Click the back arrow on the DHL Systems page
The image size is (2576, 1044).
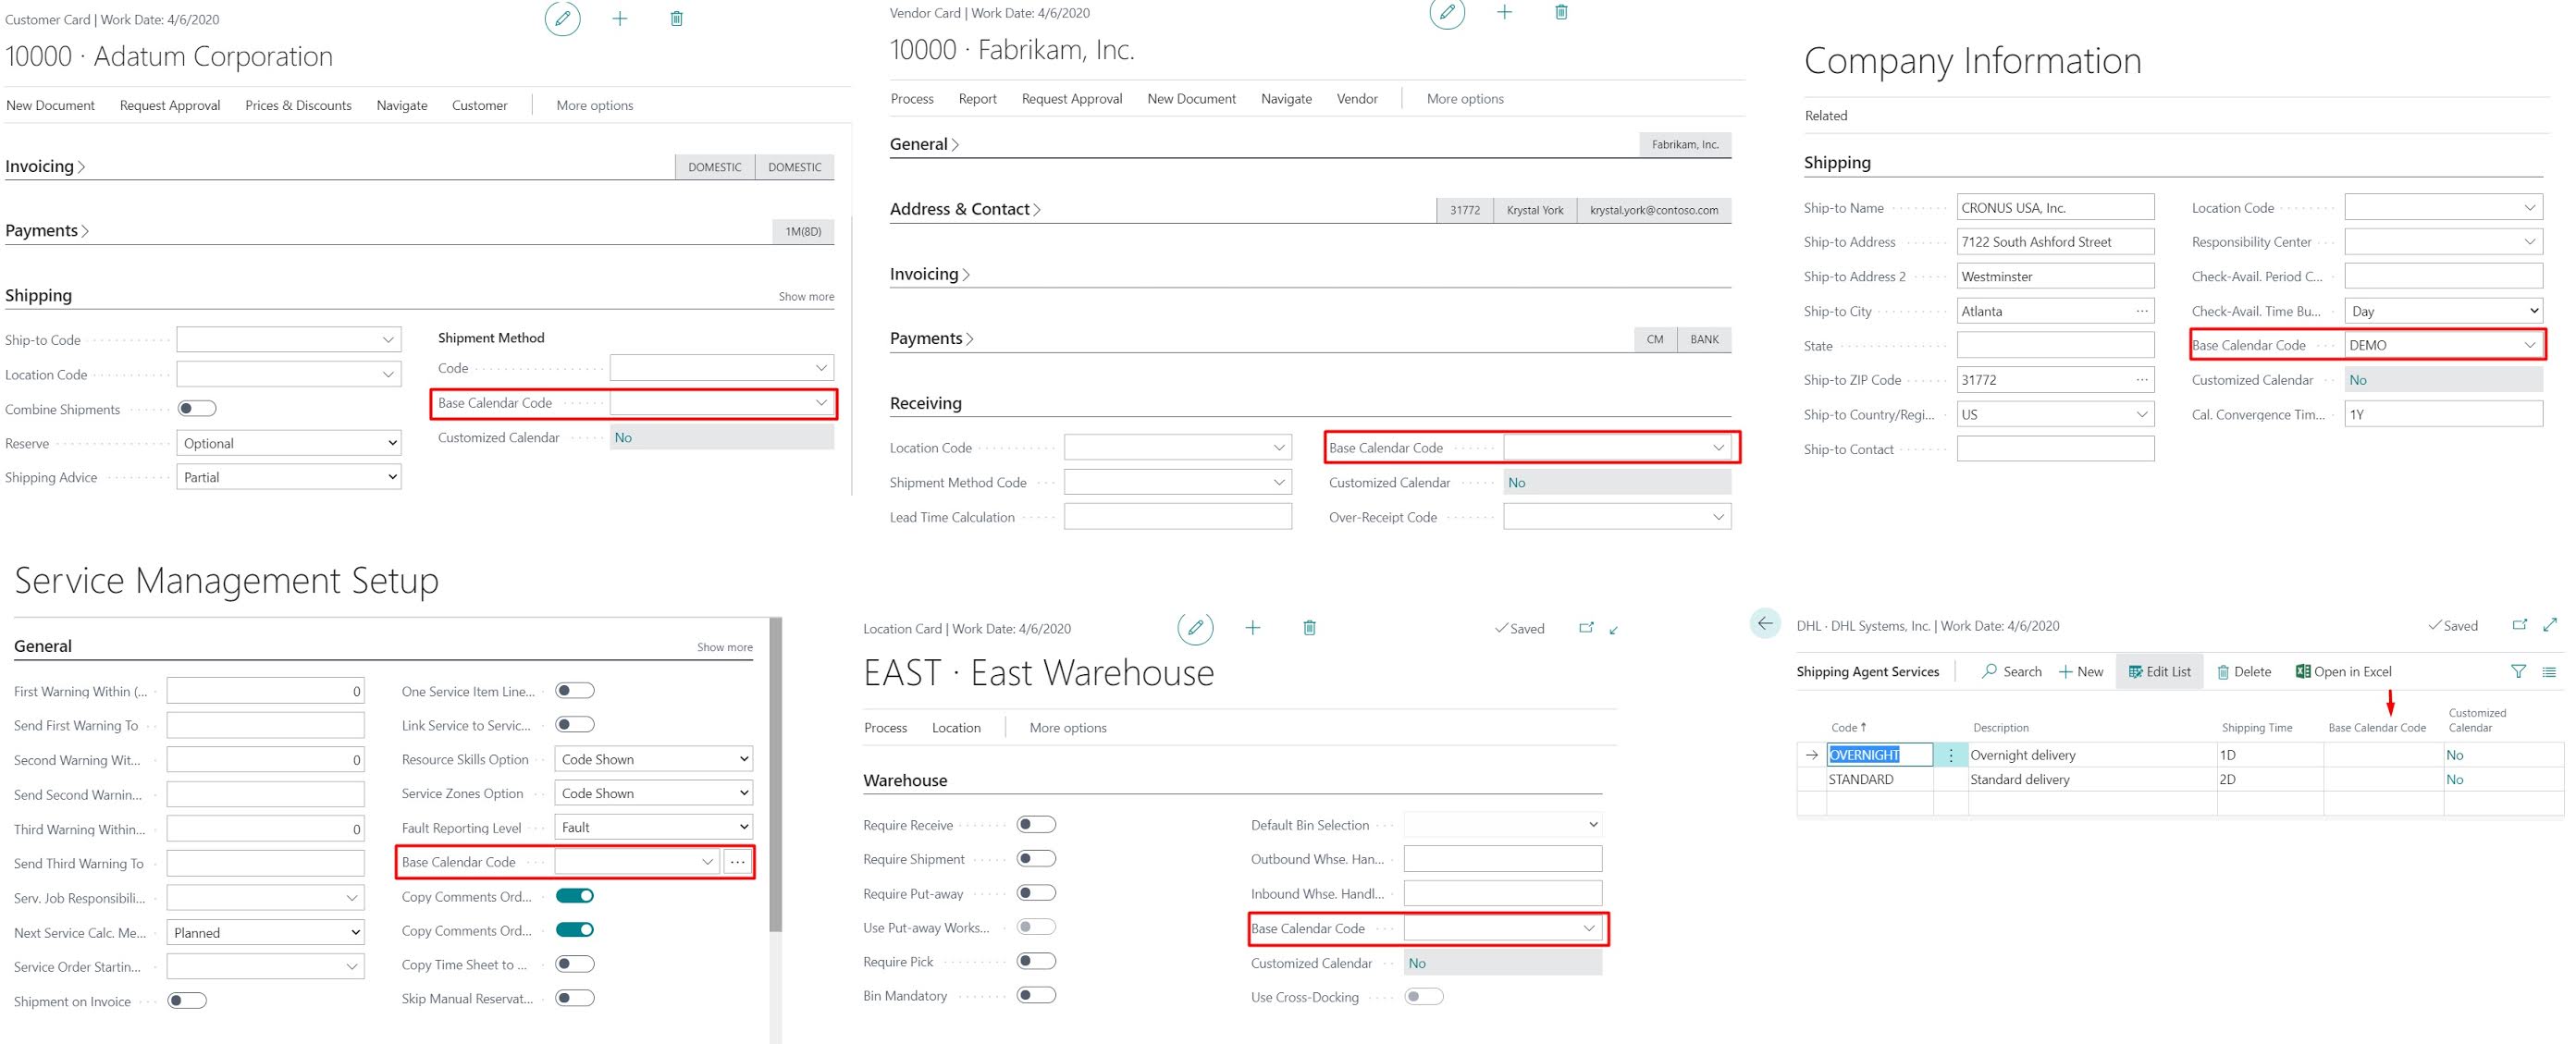[x=1766, y=623]
